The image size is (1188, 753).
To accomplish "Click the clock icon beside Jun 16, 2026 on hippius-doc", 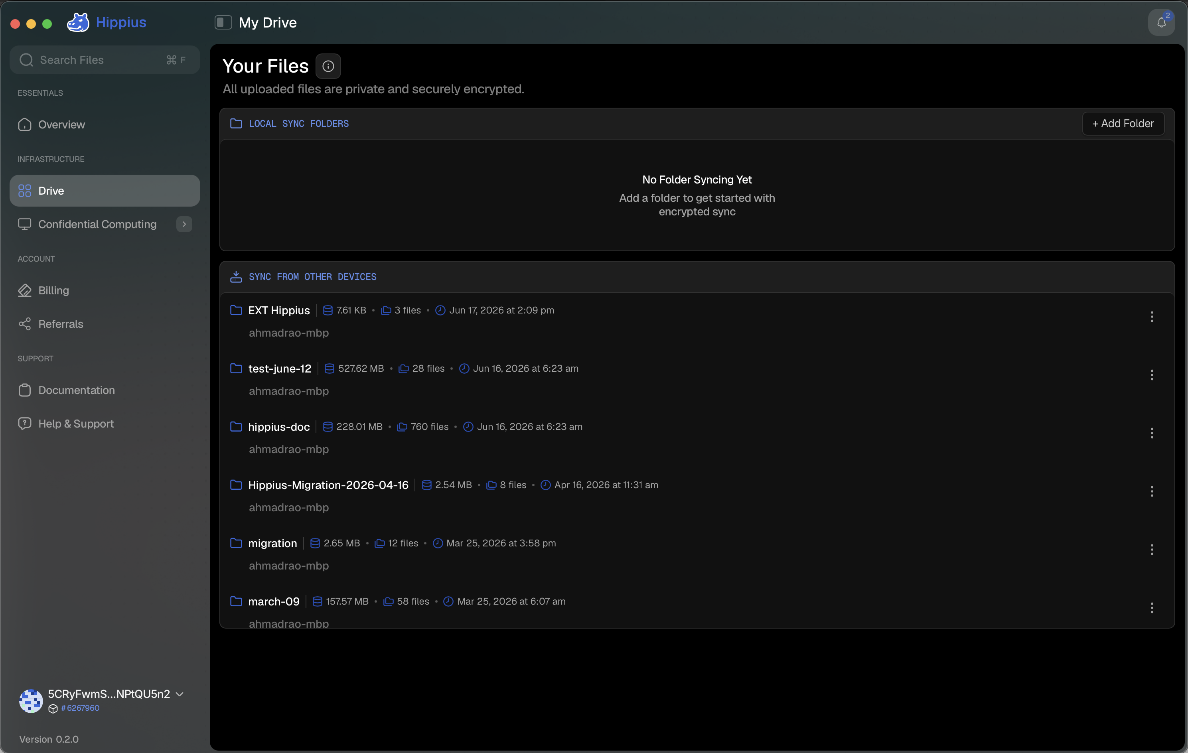I will click(468, 426).
